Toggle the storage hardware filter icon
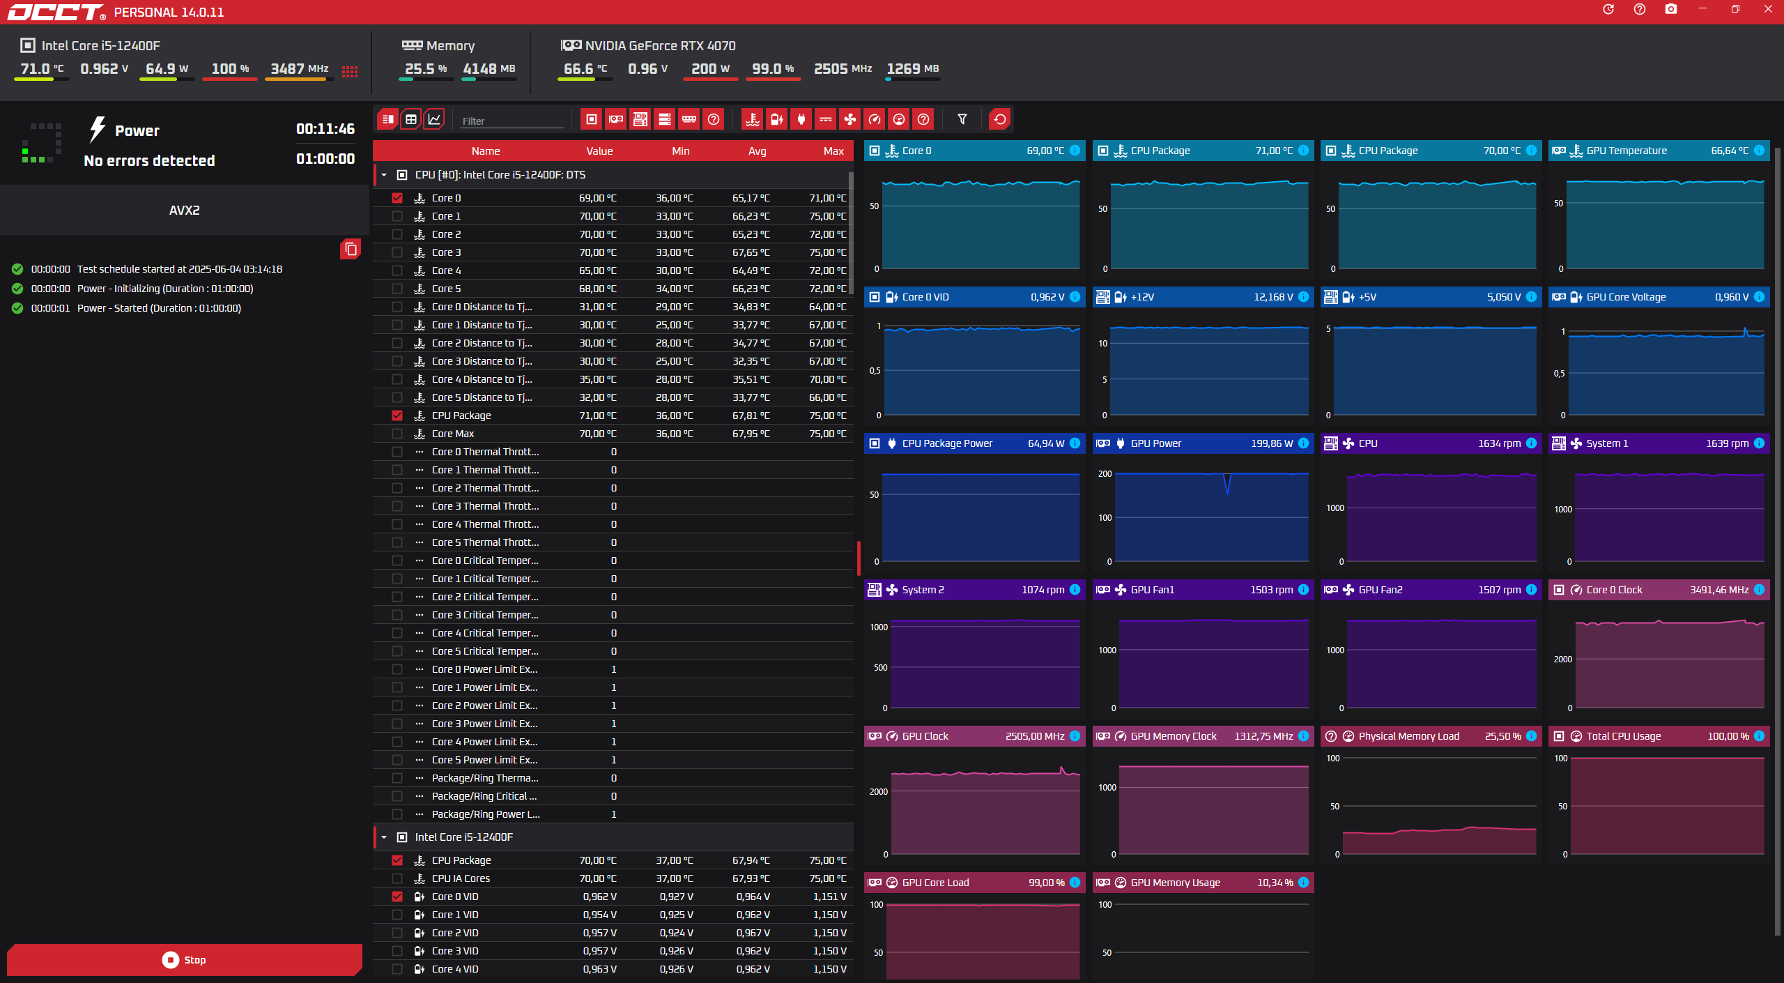This screenshot has height=983, width=1784. (x=665, y=119)
